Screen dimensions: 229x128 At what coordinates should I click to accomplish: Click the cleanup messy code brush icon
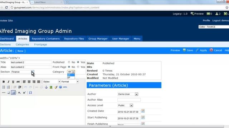coord(56,87)
